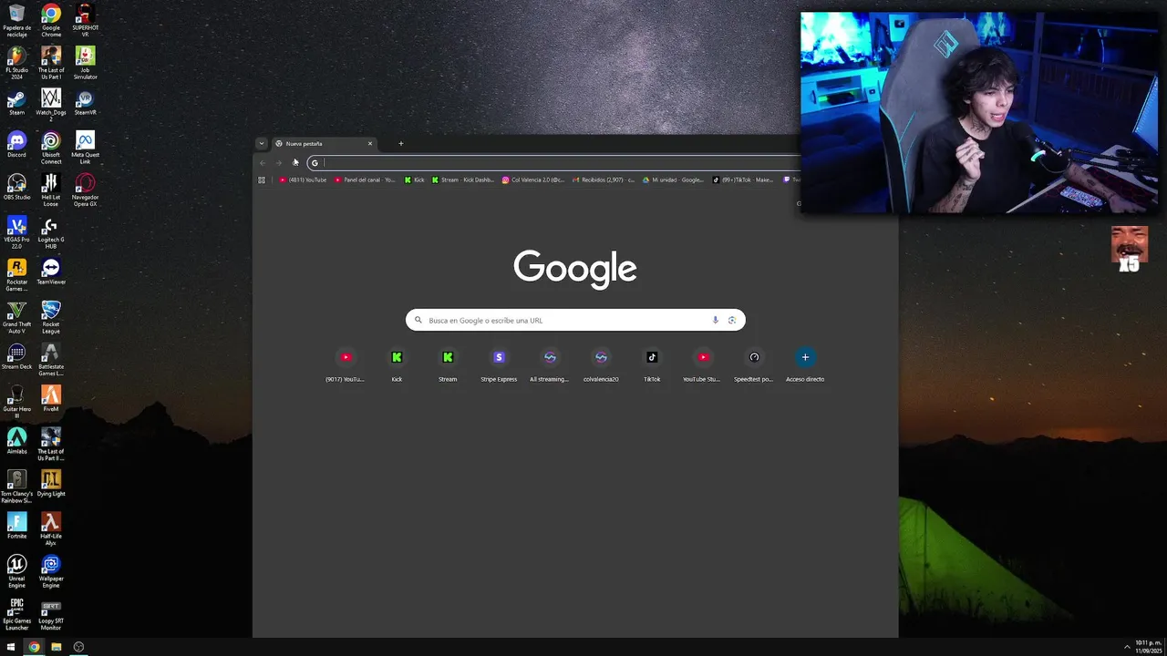Open the Stripe Express shortcut tile
The height and width of the screenshot is (656, 1167).
pos(499,365)
